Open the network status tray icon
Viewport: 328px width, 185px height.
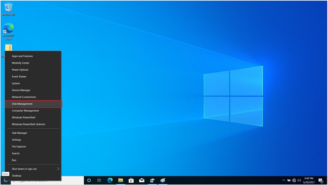pyautogui.click(x=294, y=180)
